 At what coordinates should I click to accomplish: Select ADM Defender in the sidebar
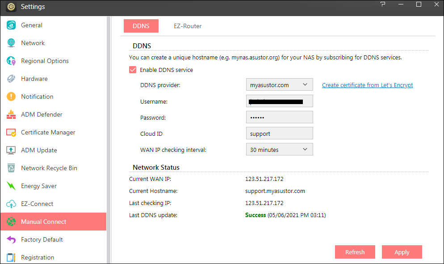pos(53,114)
